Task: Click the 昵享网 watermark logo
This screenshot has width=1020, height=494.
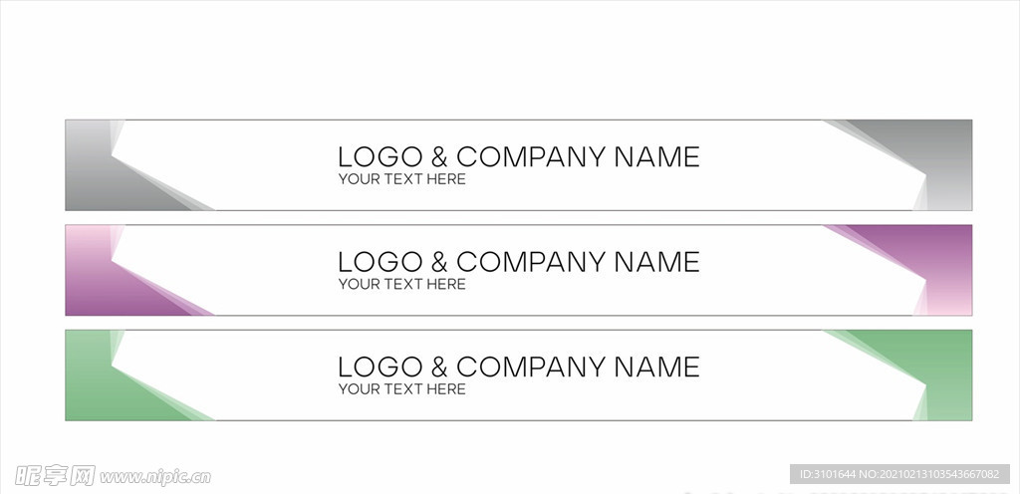Action: [x=55, y=476]
